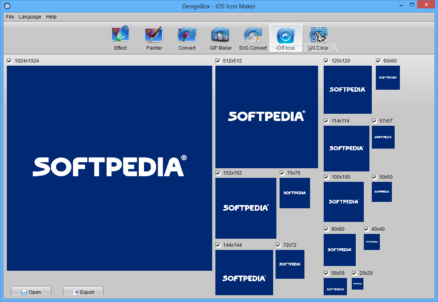Toggle the 72x72 checkbox
The height and width of the screenshot is (302, 438).
coord(278,245)
